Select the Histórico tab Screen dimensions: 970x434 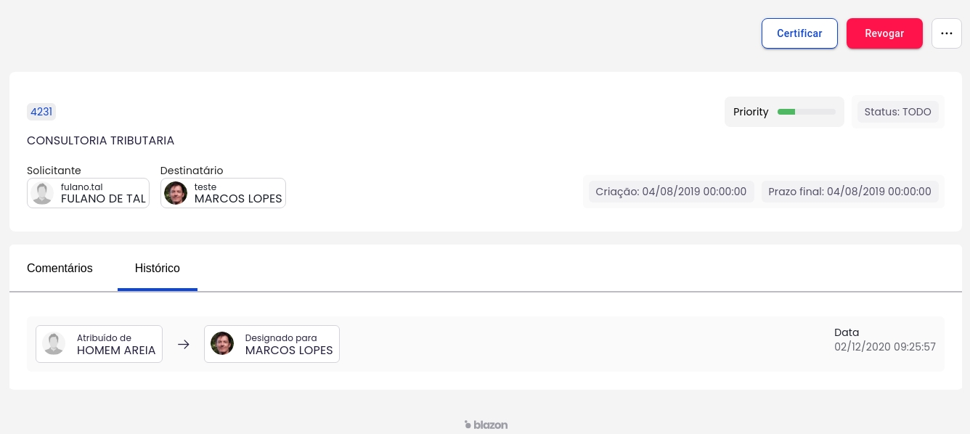click(x=158, y=268)
